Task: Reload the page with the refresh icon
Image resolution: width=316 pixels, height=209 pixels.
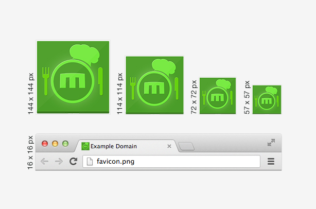Action: (74, 161)
